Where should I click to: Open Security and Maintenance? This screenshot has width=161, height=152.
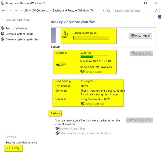click(x=21, y=143)
